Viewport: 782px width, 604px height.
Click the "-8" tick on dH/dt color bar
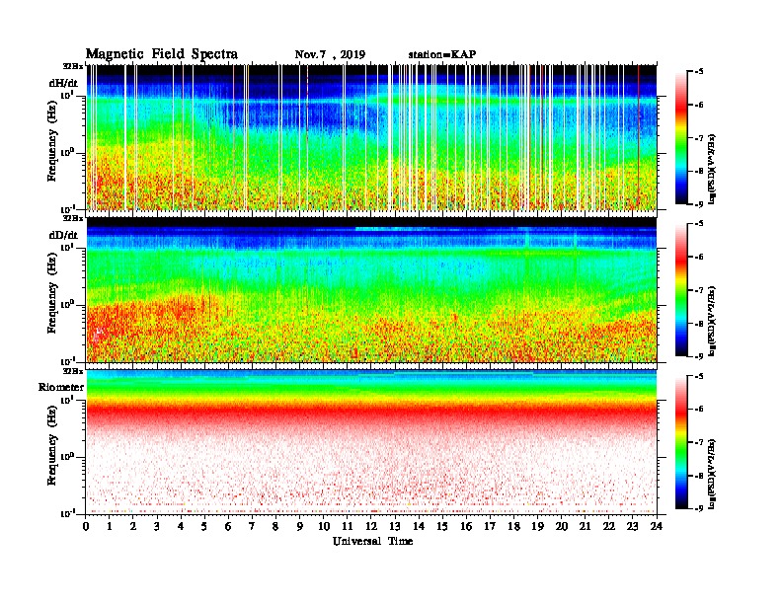[x=699, y=172]
